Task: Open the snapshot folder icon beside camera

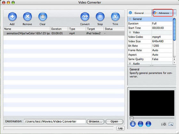Action: click(171, 124)
